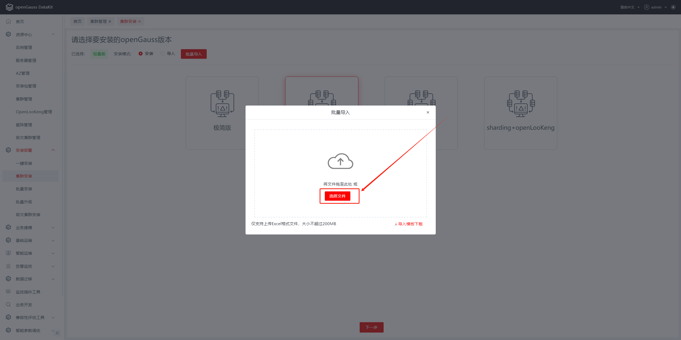Click the cloud upload icon
Image resolution: width=681 pixels, height=340 pixels.
coord(340,161)
